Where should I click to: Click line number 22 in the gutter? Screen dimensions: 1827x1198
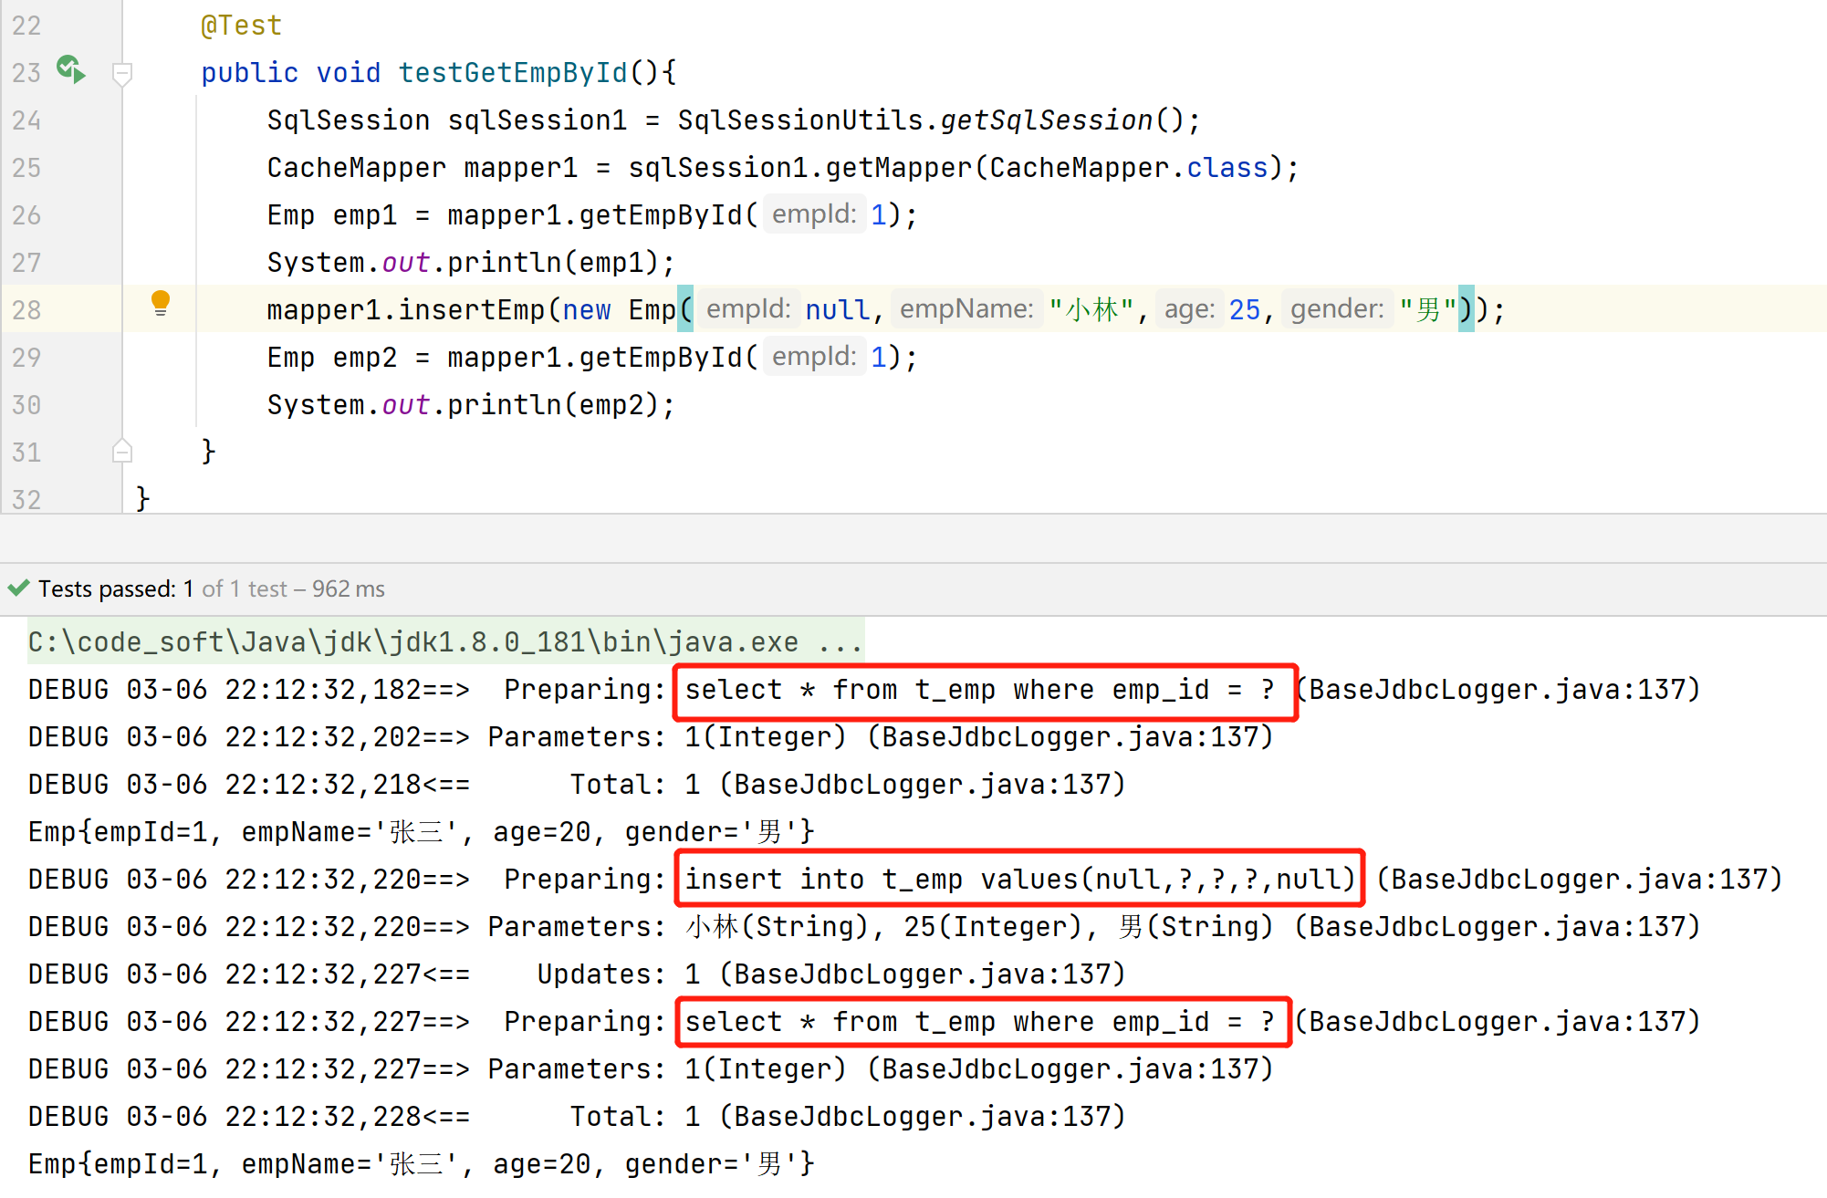(26, 26)
